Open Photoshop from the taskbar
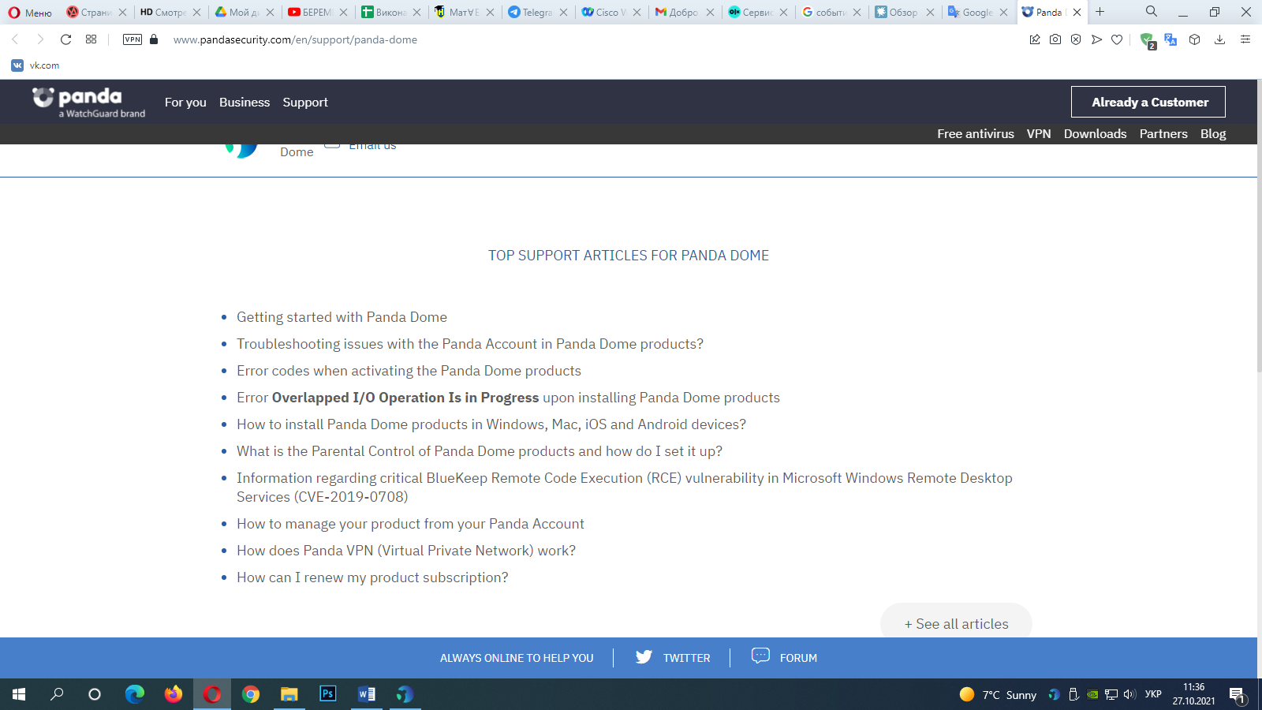The image size is (1262, 710). tap(328, 694)
